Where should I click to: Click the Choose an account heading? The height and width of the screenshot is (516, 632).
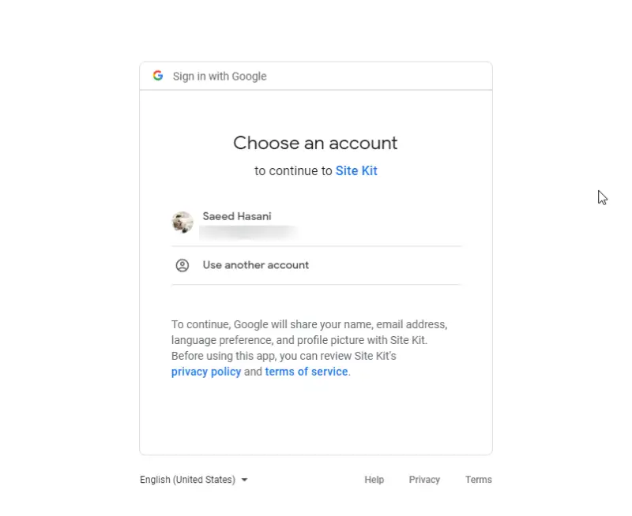315,143
